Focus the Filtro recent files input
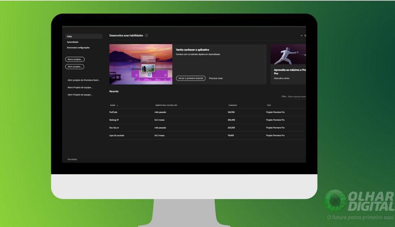 click(x=296, y=97)
